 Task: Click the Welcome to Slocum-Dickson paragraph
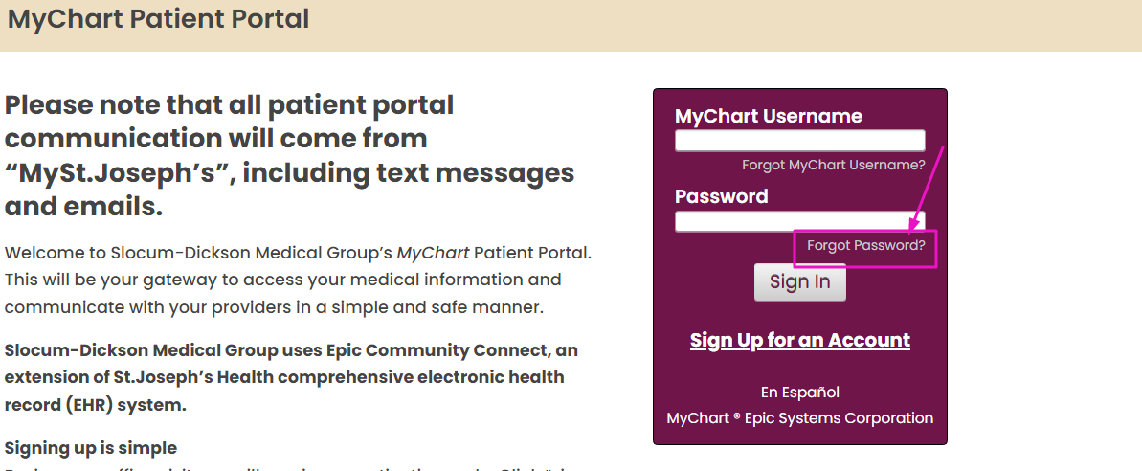click(x=299, y=280)
